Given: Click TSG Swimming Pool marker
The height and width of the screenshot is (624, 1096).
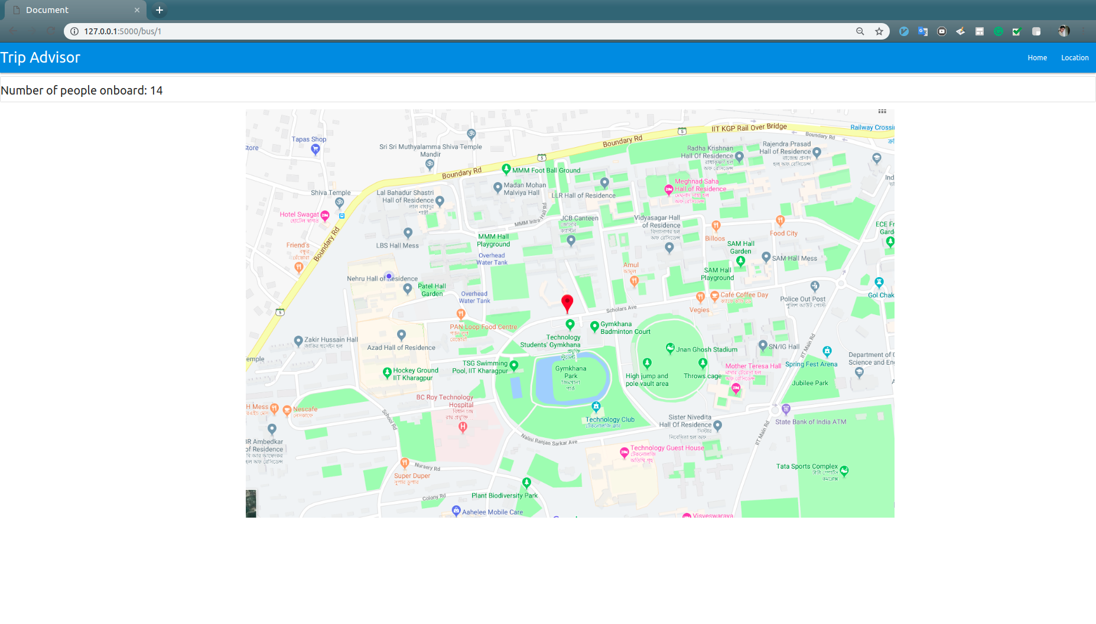Looking at the screenshot, I should 513,366.
